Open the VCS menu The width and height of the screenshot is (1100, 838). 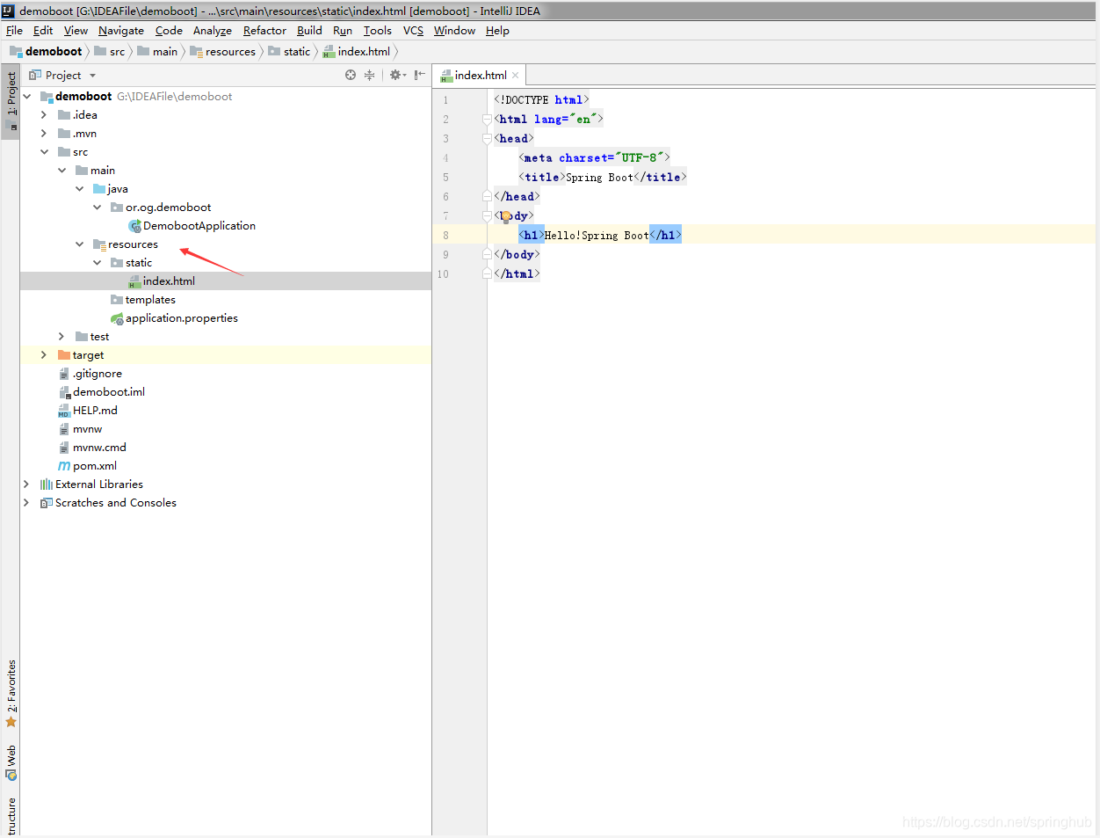tap(413, 31)
